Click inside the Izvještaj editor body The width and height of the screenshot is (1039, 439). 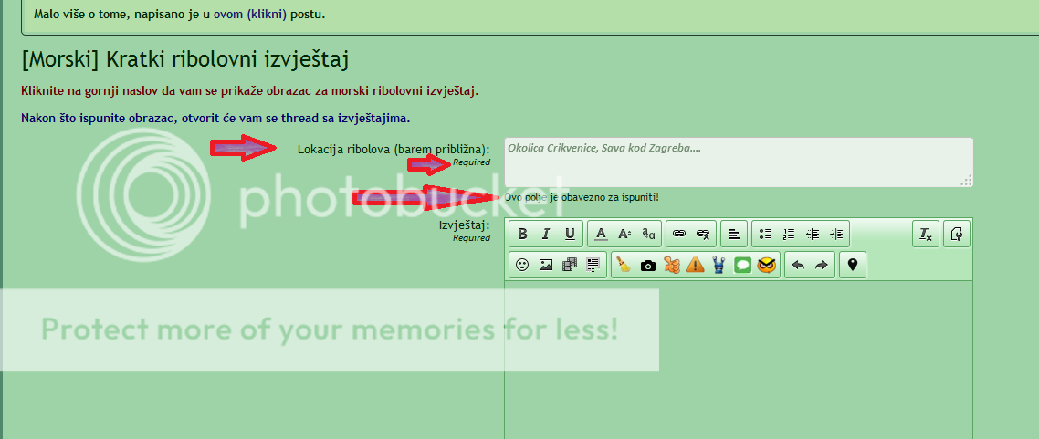(739, 359)
